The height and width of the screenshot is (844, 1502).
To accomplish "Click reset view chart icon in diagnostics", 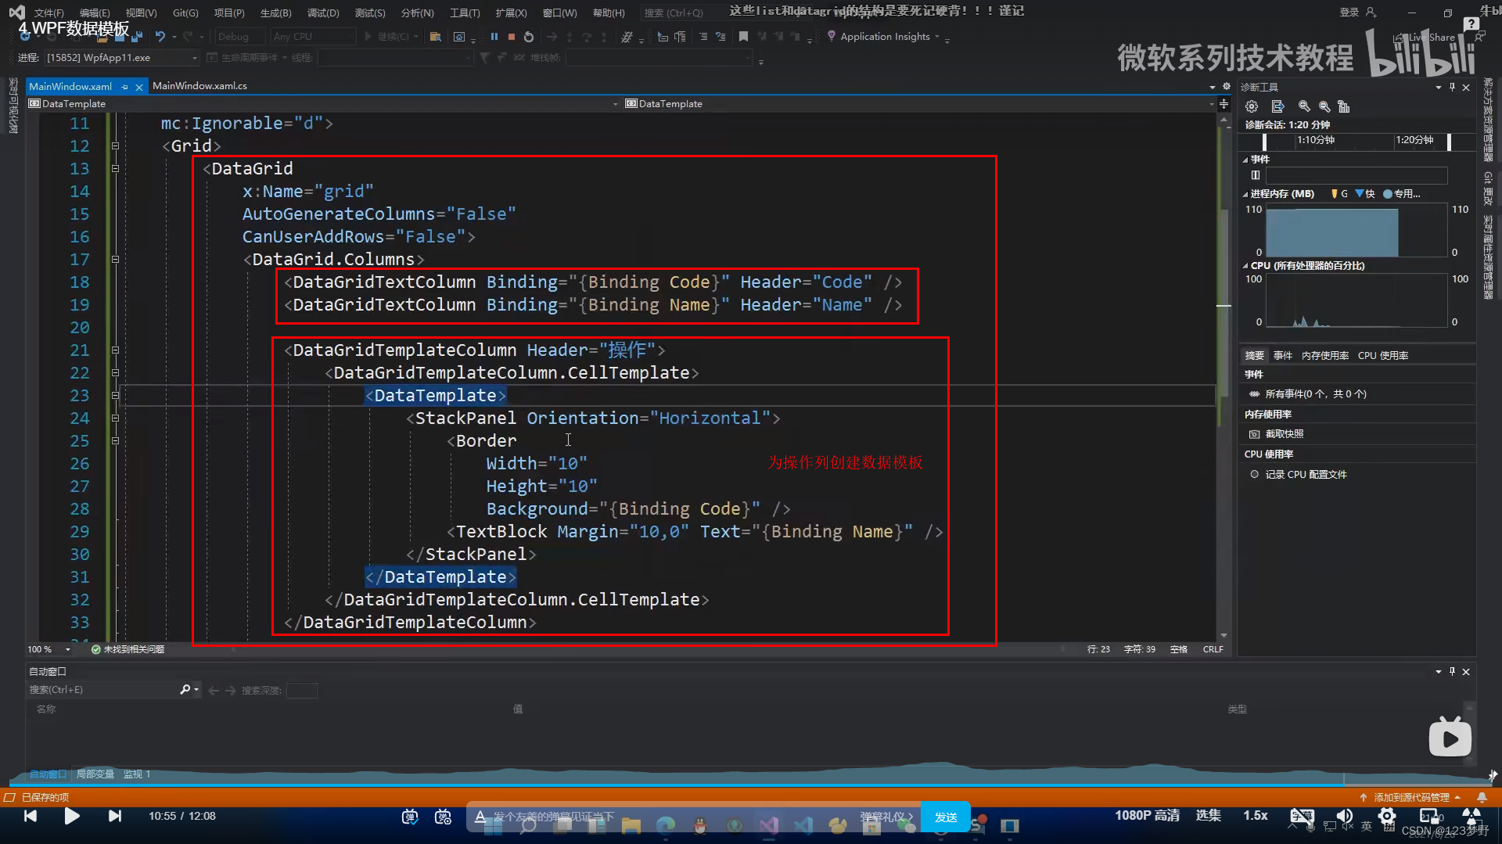I will 1344,106.
